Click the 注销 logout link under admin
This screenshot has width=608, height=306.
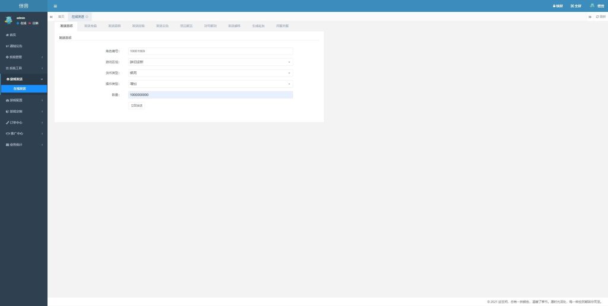coord(34,23)
